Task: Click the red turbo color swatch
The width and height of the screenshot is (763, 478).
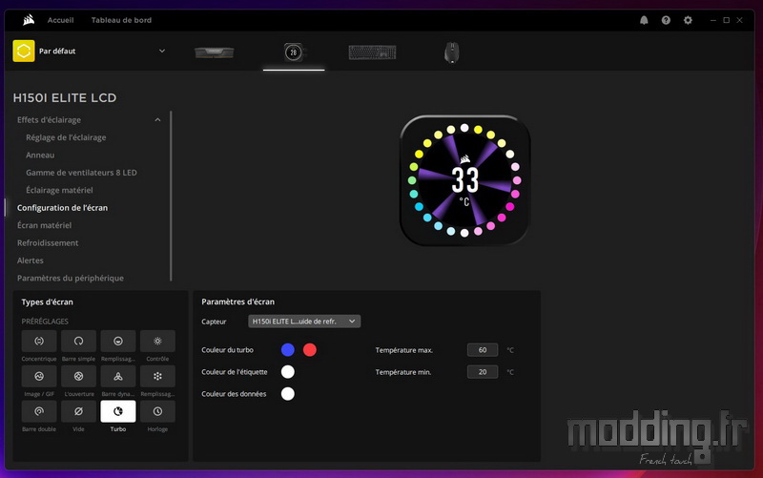Action: 309,349
